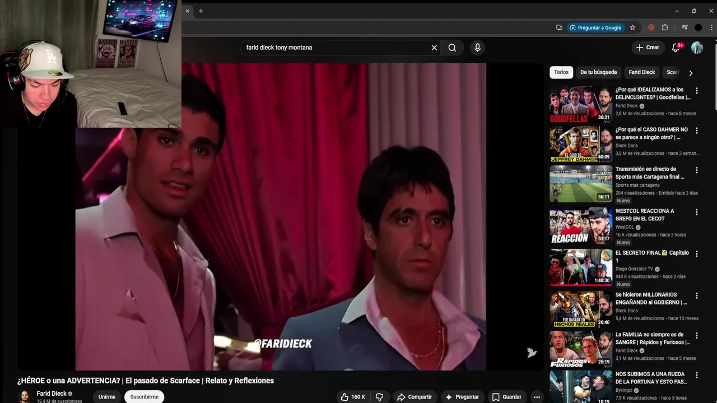
Task: Open Bykingci channel name
Action: (625, 390)
